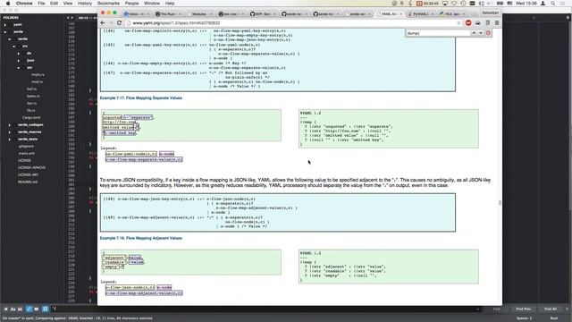Open the View menu
Screen dimensions: 572x322
pyautogui.click(x=68, y=4)
